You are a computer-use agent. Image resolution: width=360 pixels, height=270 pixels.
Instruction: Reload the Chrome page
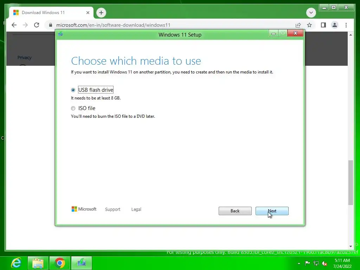pyautogui.click(x=37, y=25)
